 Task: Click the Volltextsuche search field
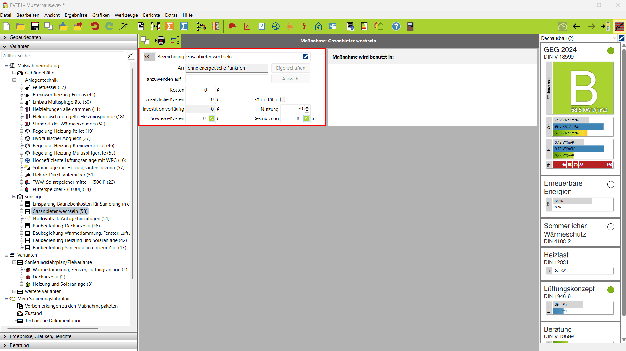[x=62, y=56]
